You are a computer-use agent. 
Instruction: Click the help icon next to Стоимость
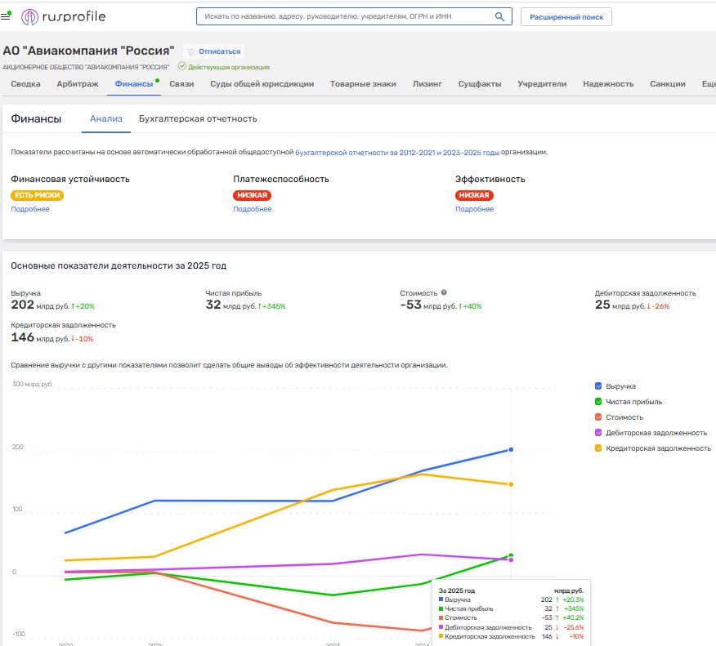[444, 292]
